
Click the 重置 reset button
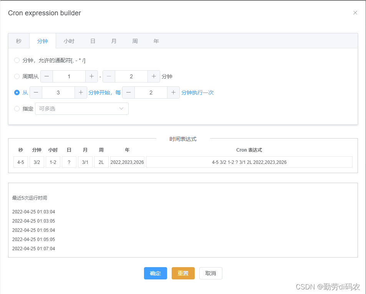tap(183, 273)
